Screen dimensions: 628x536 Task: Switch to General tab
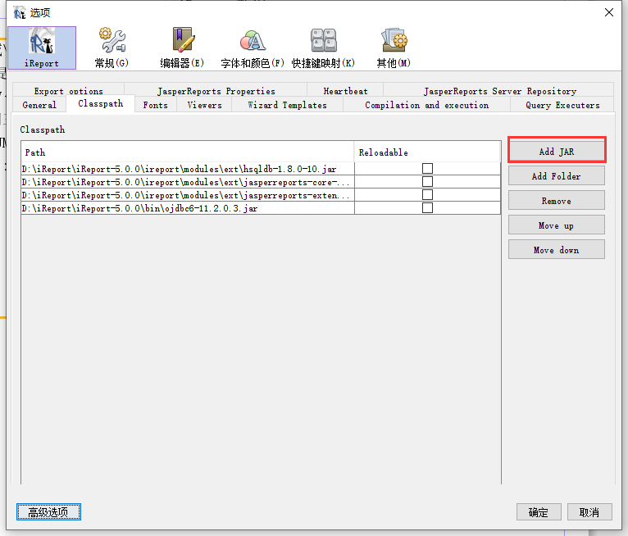[39, 105]
